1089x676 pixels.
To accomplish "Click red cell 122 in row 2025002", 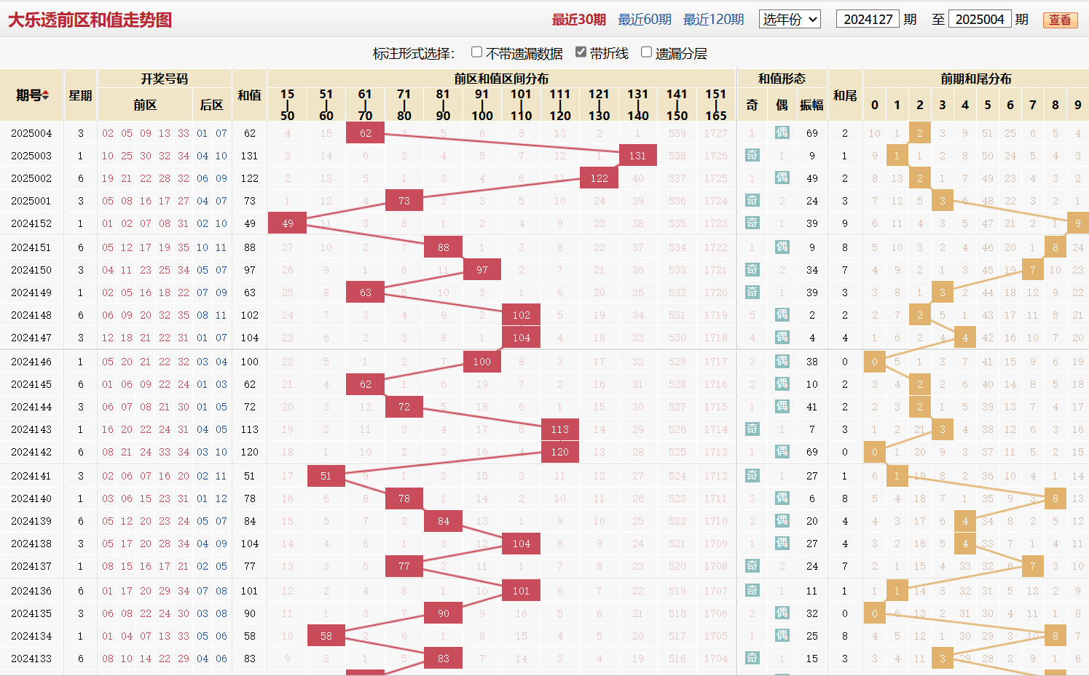I will tap(599, 178).
